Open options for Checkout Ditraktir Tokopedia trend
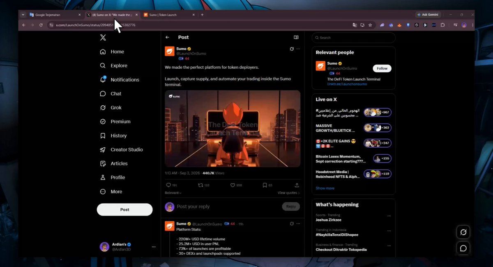Image resolution: width=493 pixels, height=267 pixels. (x=389, y=246)
